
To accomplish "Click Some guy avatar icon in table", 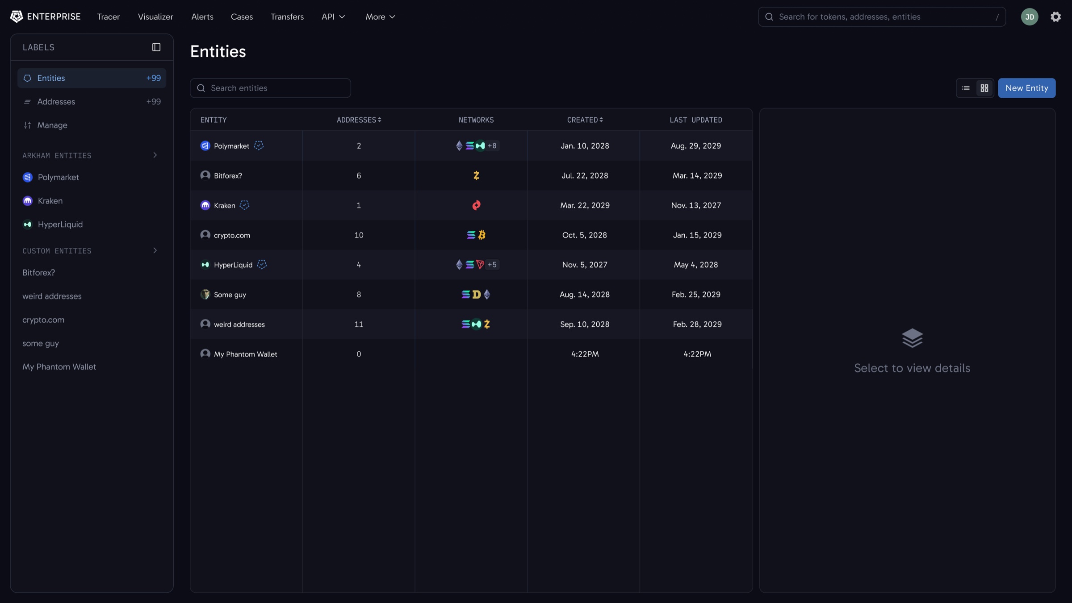I will (205, 294).
